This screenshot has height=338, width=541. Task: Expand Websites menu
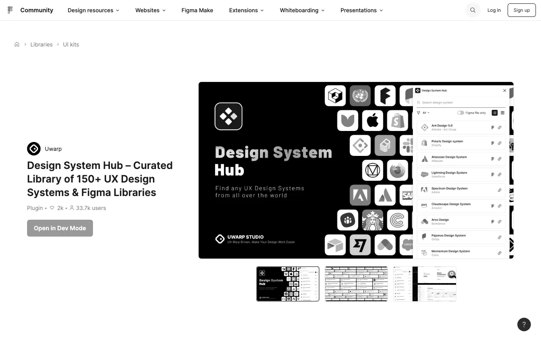click(x=150, y=10)
